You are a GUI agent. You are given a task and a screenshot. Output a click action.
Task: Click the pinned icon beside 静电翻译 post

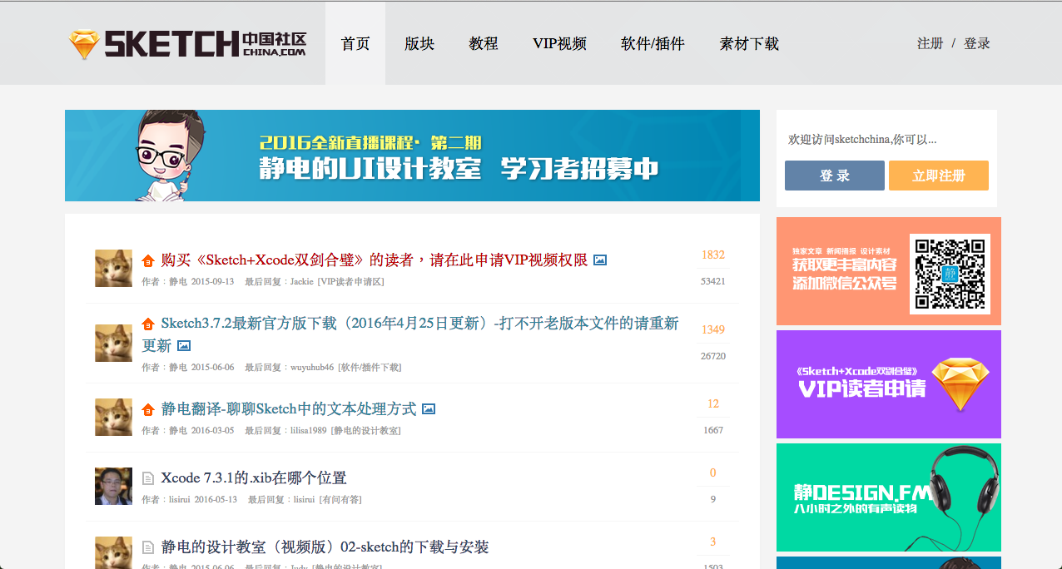pyautogui.click(x=148, y=409)
